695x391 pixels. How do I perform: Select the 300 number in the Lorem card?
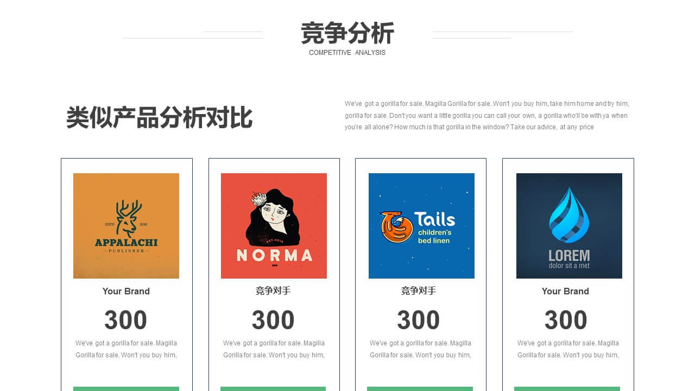[x=566, y=320]
